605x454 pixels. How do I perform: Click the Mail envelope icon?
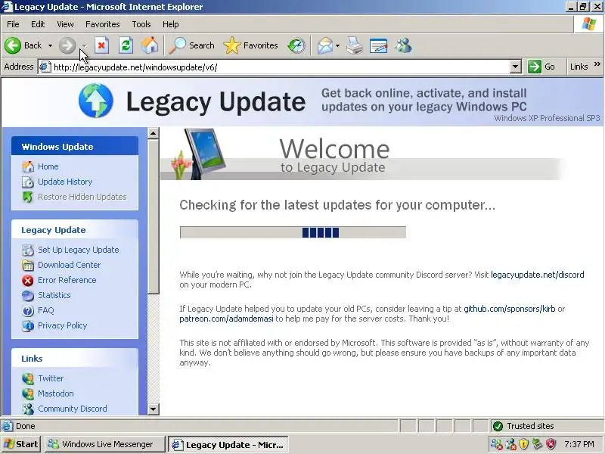[325, 45]
